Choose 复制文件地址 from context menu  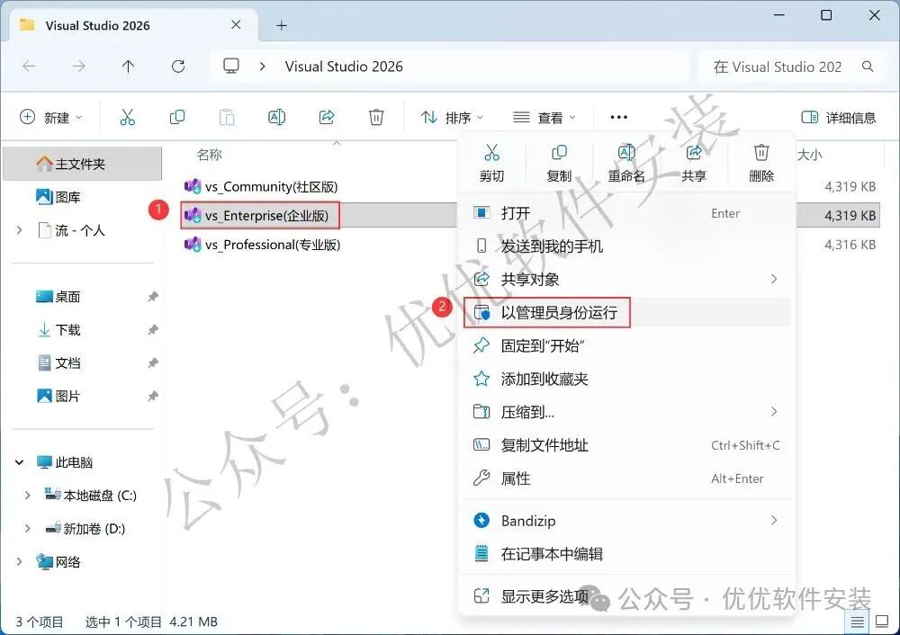(626, 445)
